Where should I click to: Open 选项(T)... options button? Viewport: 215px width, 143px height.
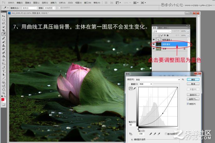[x=193, y=99]
